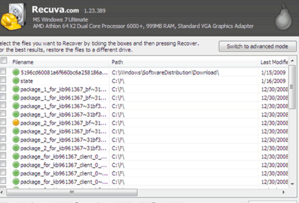
Task: Tick the select-all checkbox in the header
Action: (4, 61)
